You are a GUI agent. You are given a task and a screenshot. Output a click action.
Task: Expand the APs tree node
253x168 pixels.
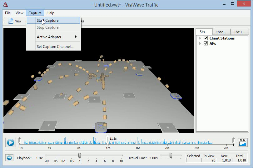200,44
